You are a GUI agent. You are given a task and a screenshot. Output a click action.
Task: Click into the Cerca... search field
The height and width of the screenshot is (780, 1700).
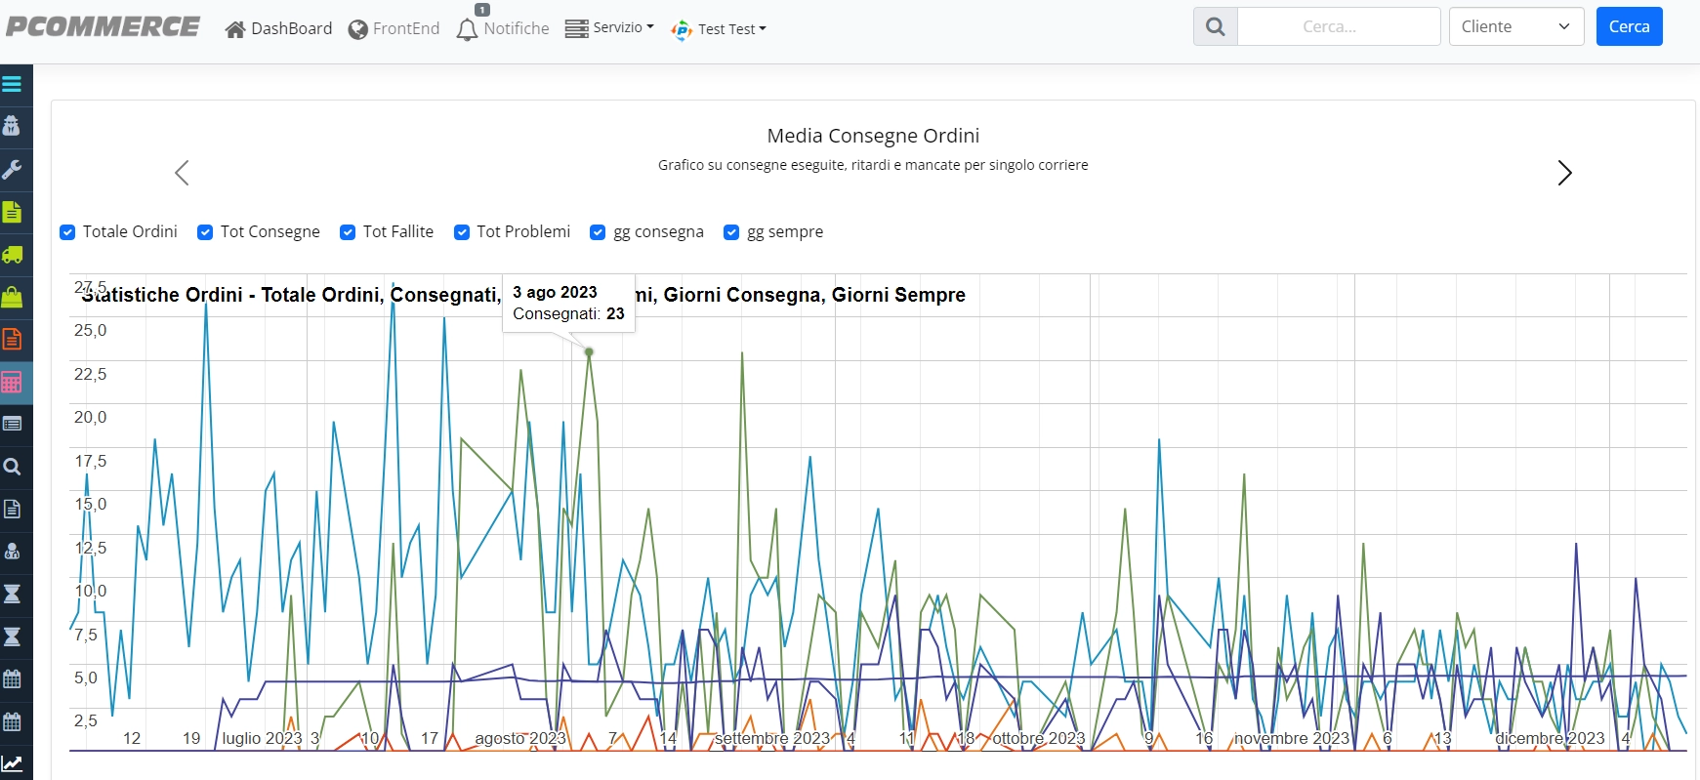coord(1339,26)
